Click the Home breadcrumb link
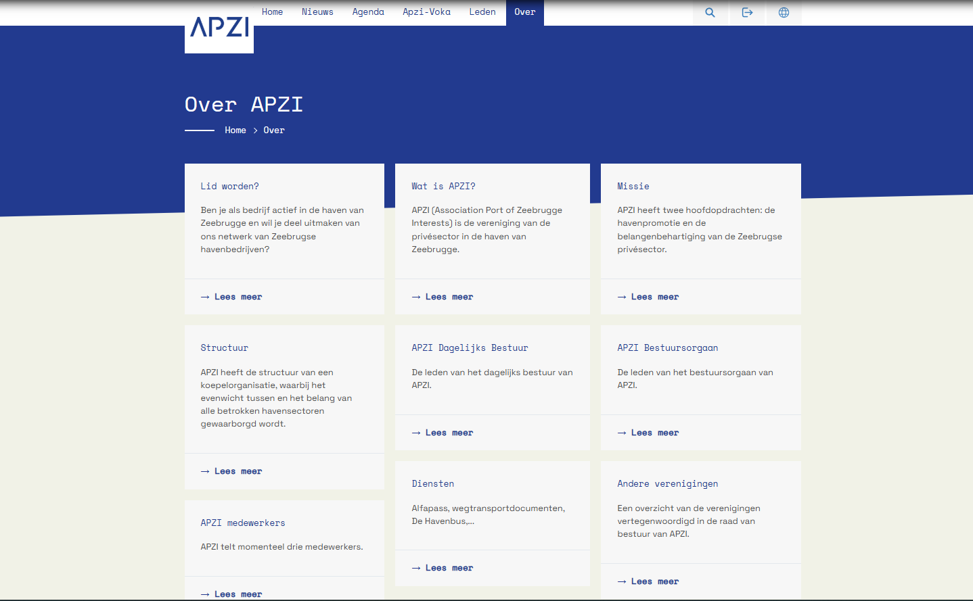973x601 pixels. point(235,130)
